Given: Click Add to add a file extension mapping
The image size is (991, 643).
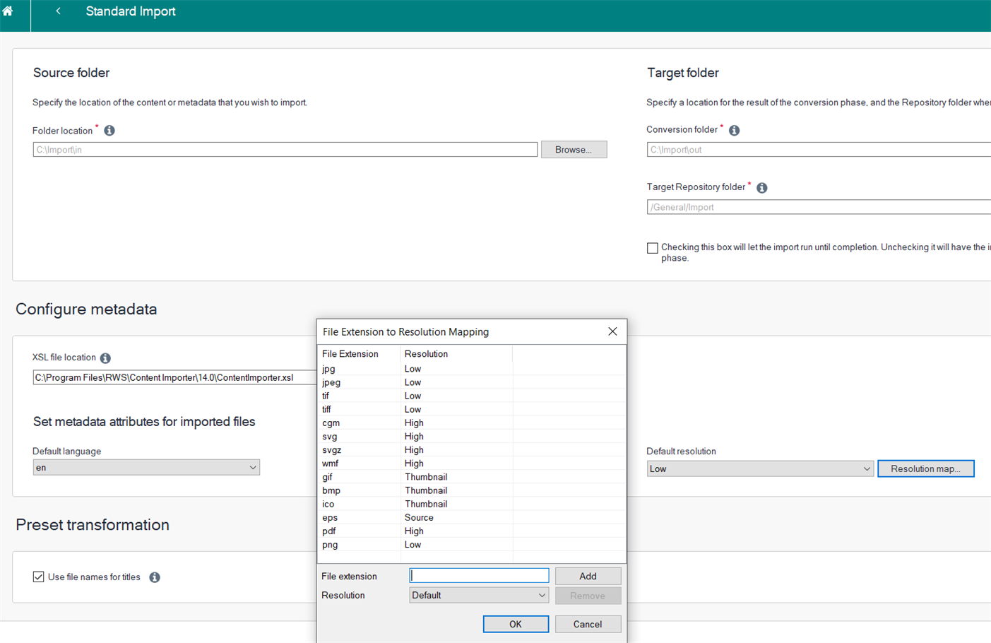Looking at the screenshot, I should pos(588,575).
